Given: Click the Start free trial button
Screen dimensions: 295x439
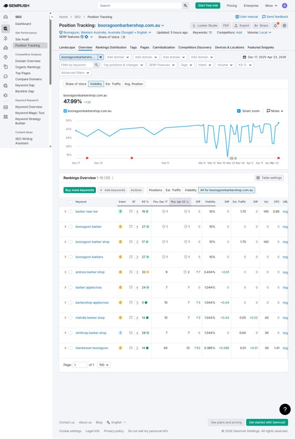Looking at the screenshot, I should 208,6.
